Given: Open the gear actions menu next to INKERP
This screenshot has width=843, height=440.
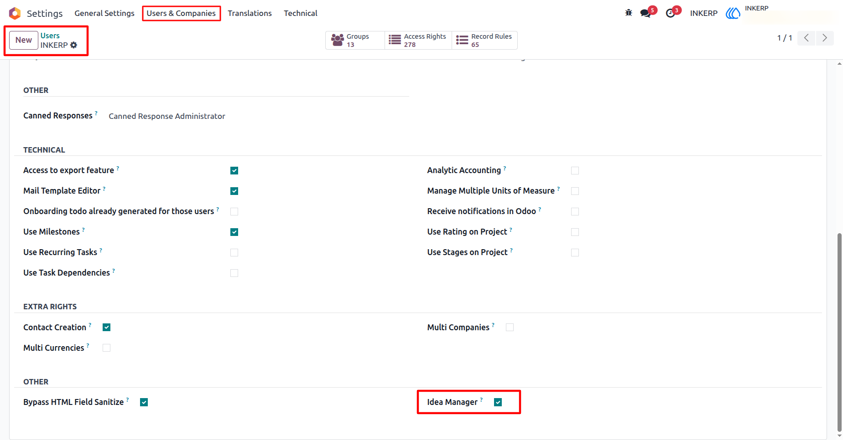Looking at the screenshot, I should coord(73,45).
